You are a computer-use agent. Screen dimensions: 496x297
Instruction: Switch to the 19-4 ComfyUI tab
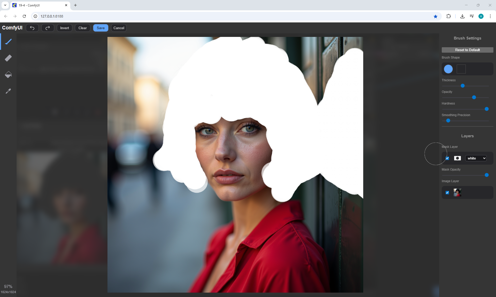coord(39,5)
